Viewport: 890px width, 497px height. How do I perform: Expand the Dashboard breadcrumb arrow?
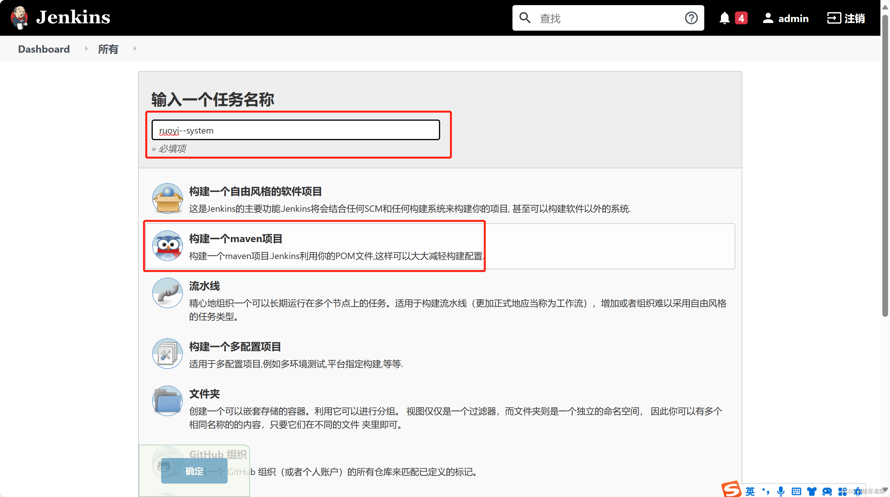point(86,49)
